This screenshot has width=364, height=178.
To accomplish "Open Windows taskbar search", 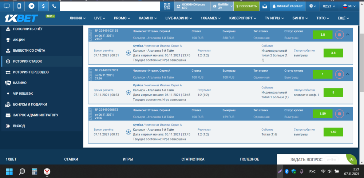I will (x=22, y=171).
